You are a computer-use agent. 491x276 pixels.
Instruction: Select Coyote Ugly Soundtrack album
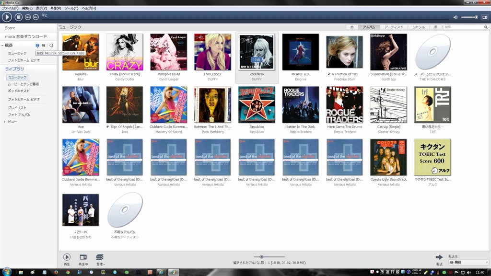click(x=388, y=157)
